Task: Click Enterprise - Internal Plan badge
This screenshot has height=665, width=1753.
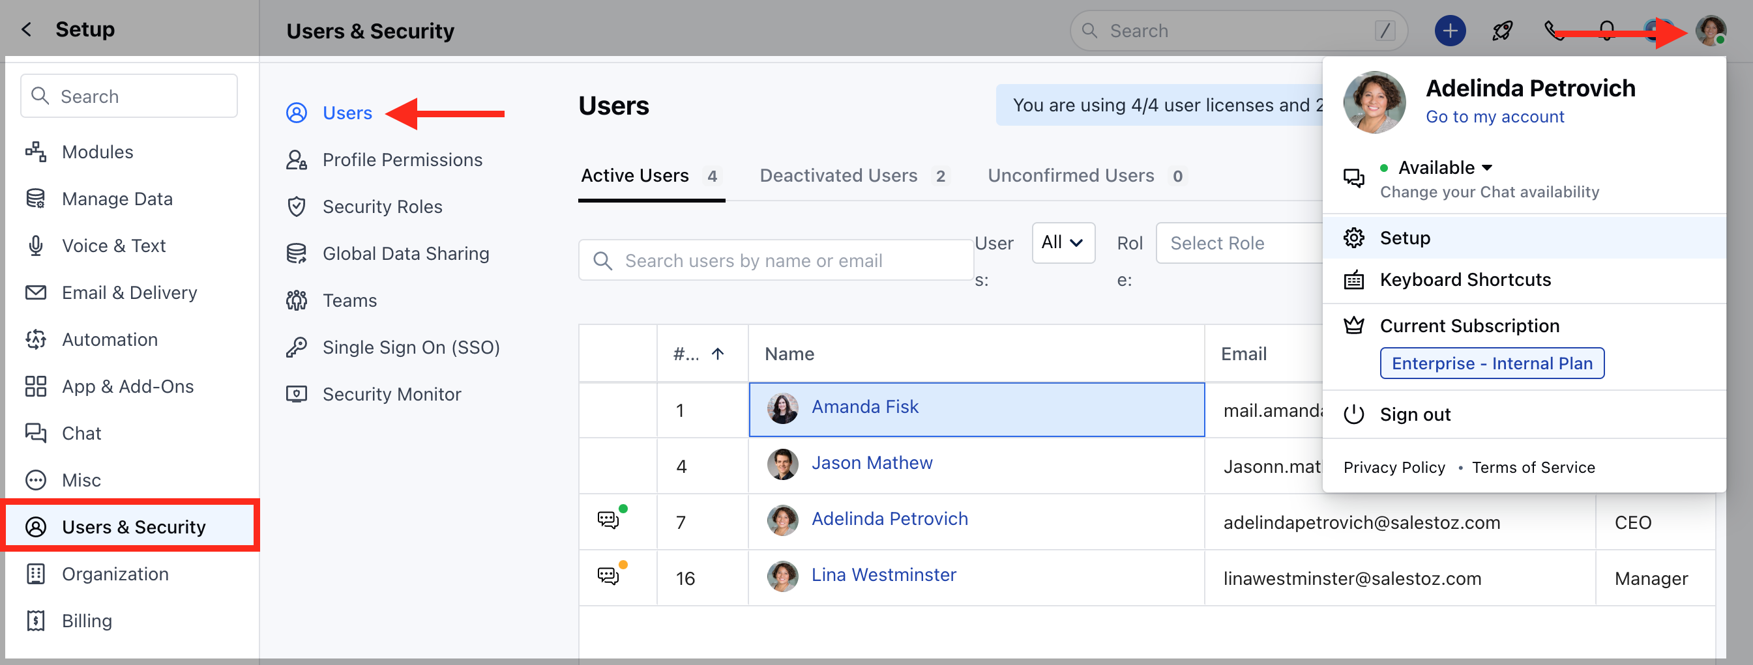Action: [1492, 363]
